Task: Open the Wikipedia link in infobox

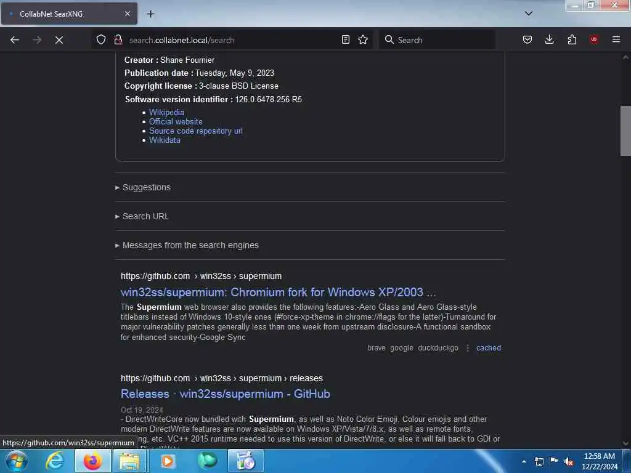Action: click(166, 112)
